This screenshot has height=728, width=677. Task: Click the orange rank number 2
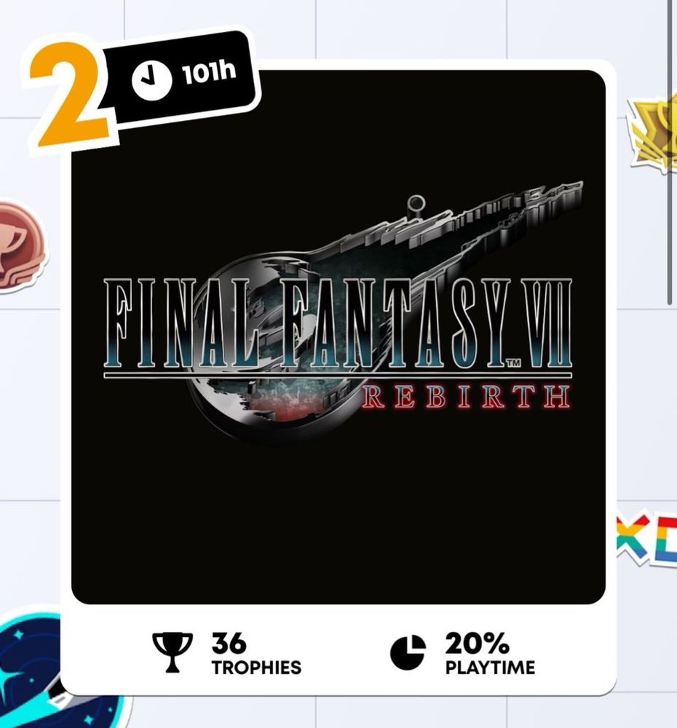tap(70, 94)
